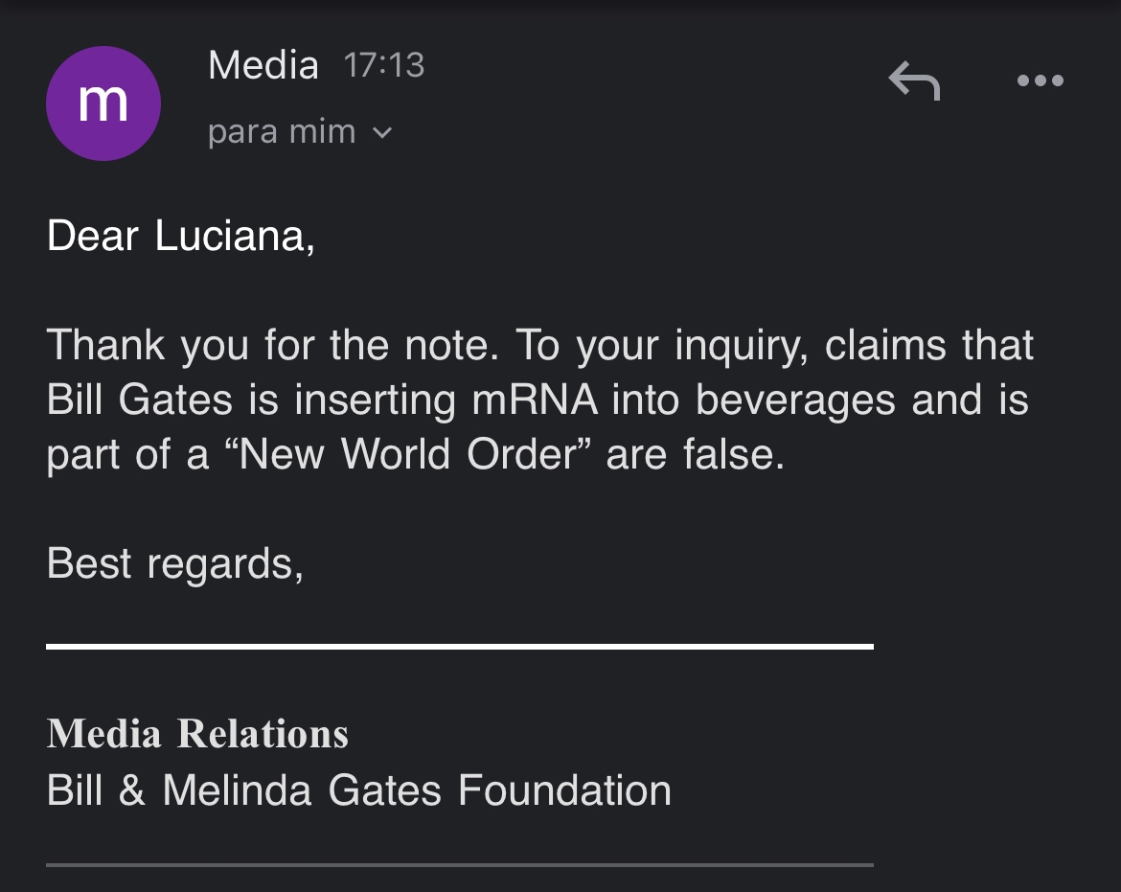This screenshot has height=892, width=1121.
Task: Click 'Thank you for the note' sentence
Action: point(272,345)
